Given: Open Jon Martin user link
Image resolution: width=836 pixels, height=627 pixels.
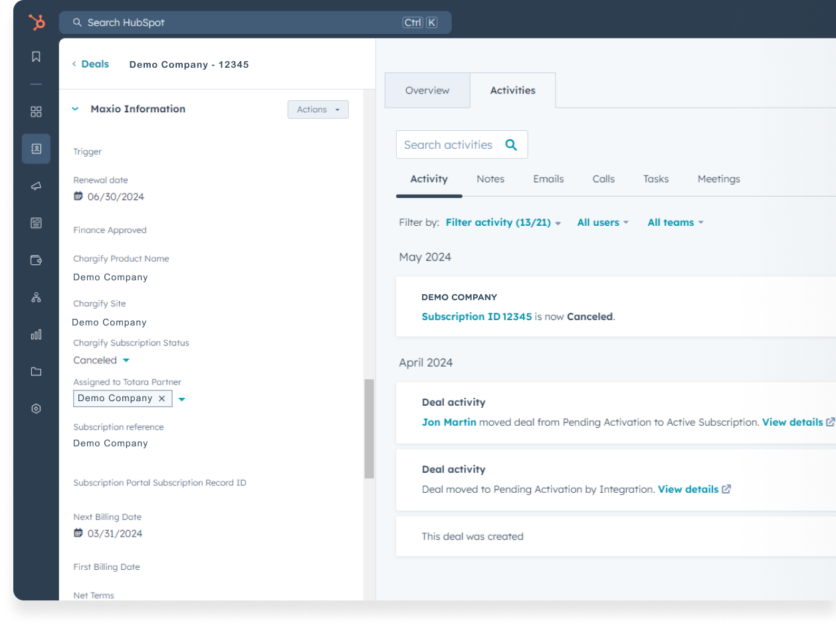Looking at the screenshot, I should [x=449, y=422].
